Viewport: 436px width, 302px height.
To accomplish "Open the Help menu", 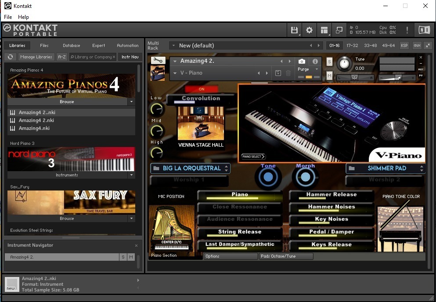I will coord(23,17).
